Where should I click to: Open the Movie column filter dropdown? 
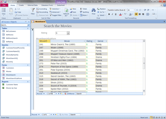click(84, 41)
